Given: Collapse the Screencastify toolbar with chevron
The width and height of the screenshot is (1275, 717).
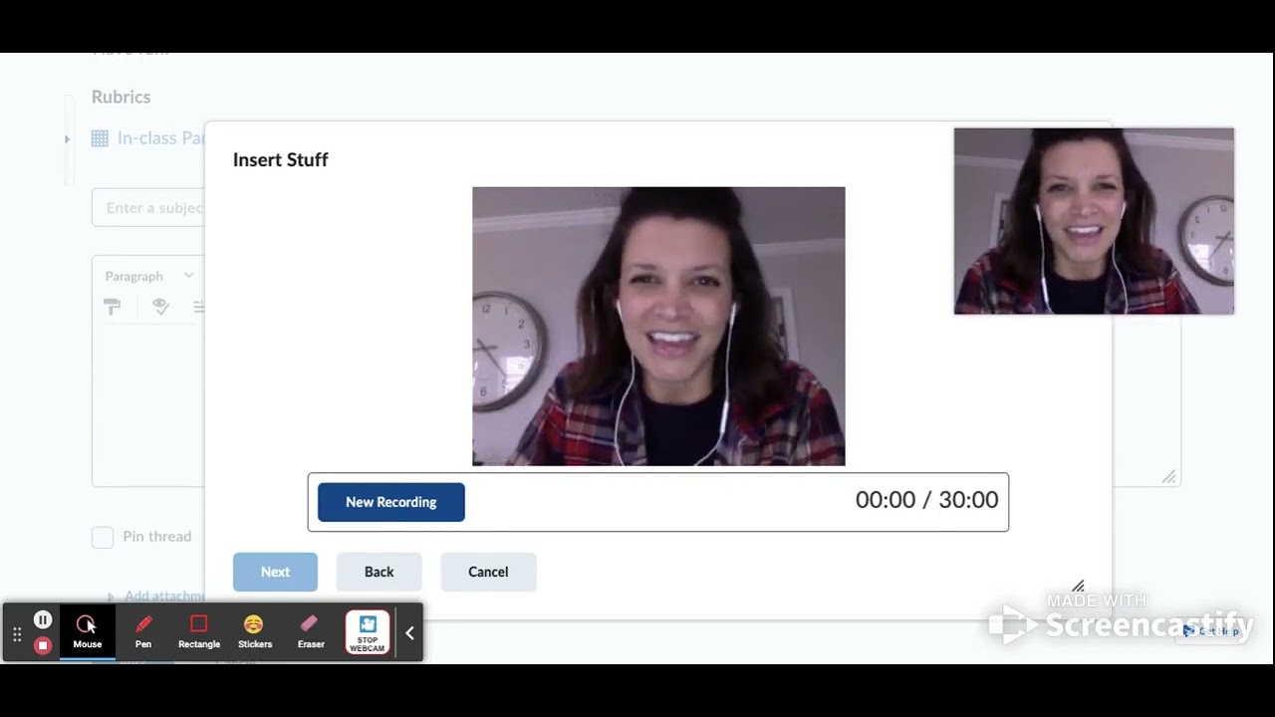Looking at the screenshot, I should [x=409, y=633].
